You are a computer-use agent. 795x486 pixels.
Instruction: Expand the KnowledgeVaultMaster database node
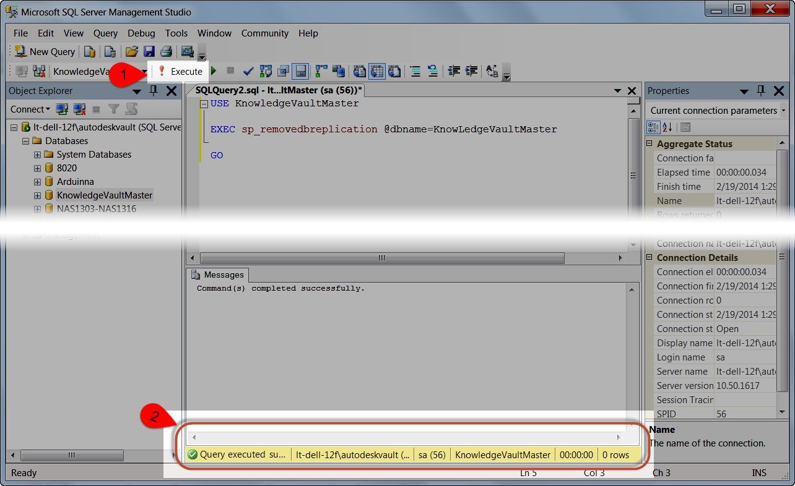tap(38, 195)
